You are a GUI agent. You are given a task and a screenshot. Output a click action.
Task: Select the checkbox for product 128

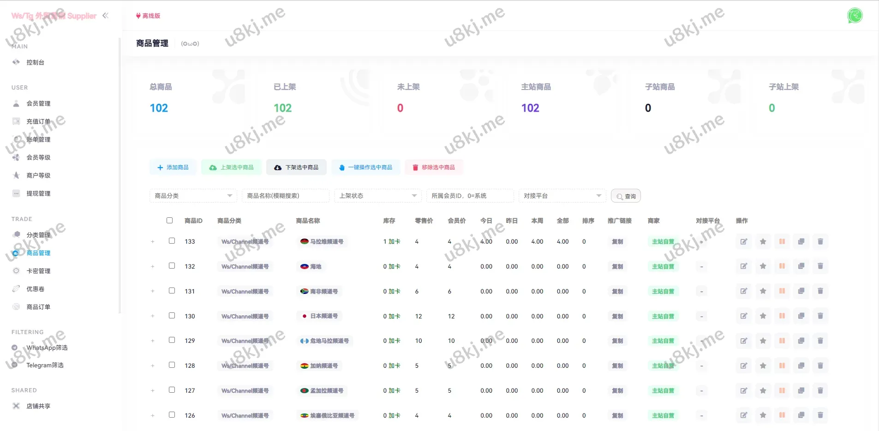click(172, 365)
